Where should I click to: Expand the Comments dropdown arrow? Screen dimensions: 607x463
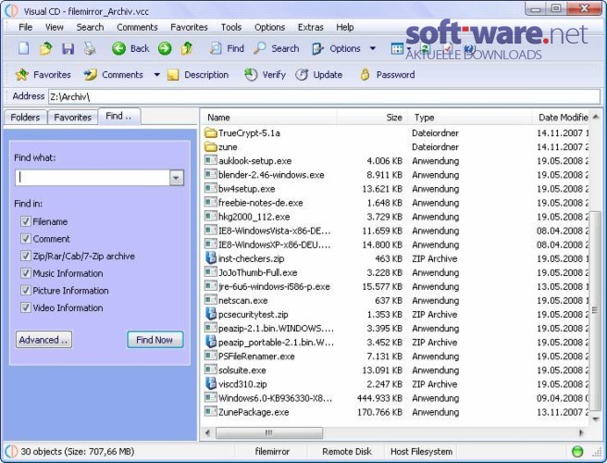pos(156,74)
